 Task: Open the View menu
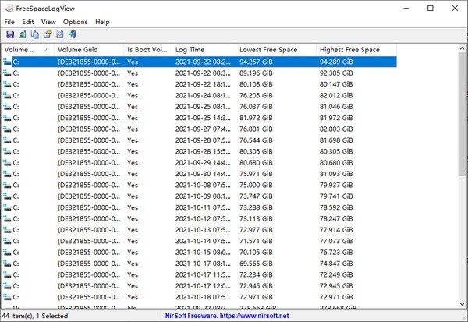[x=48, y=22]
